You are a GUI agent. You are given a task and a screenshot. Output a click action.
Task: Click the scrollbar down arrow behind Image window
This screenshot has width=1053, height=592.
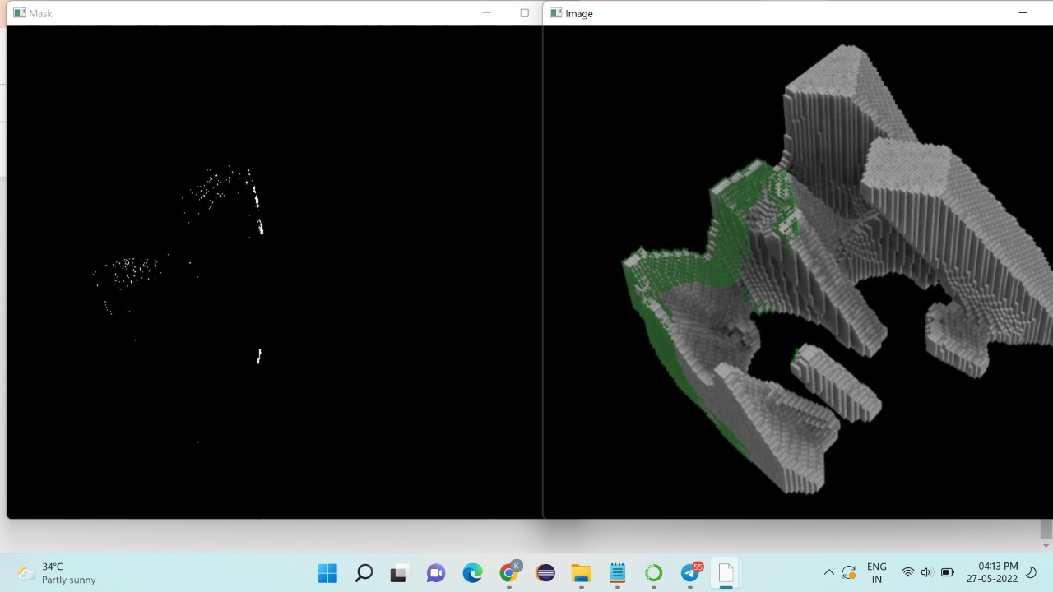point(1046,546)
